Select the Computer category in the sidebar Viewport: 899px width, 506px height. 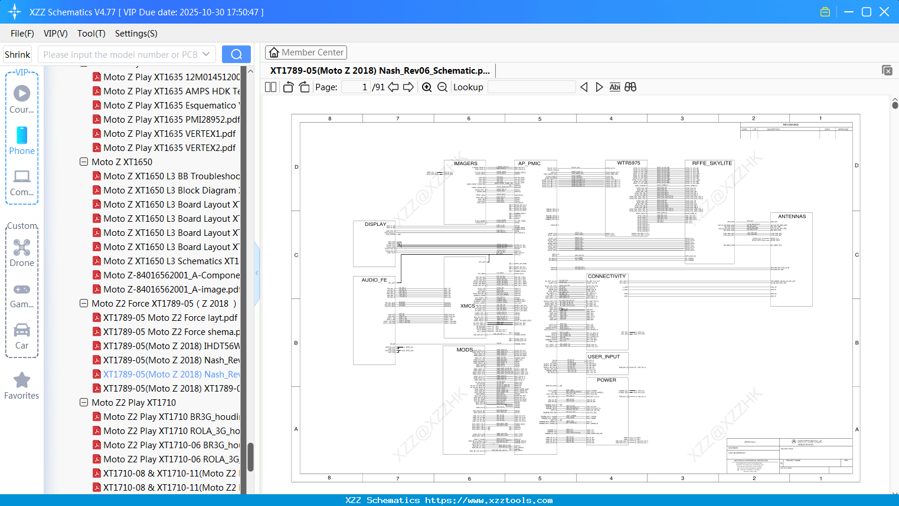(x=22, y=182)
